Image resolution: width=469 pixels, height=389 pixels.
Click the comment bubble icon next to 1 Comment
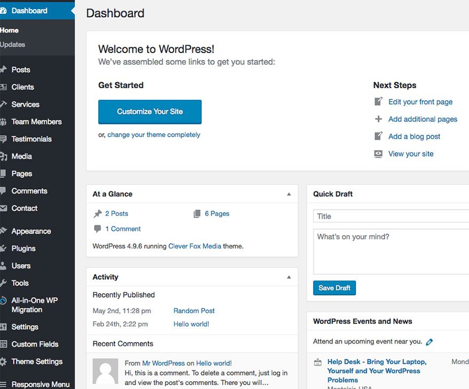pos(98,229)
